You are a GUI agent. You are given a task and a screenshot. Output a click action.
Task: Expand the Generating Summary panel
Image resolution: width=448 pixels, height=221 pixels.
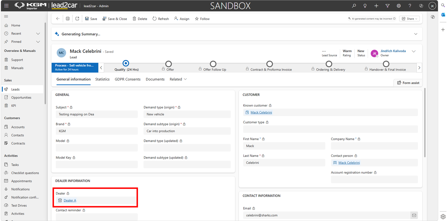pos(416,34)
